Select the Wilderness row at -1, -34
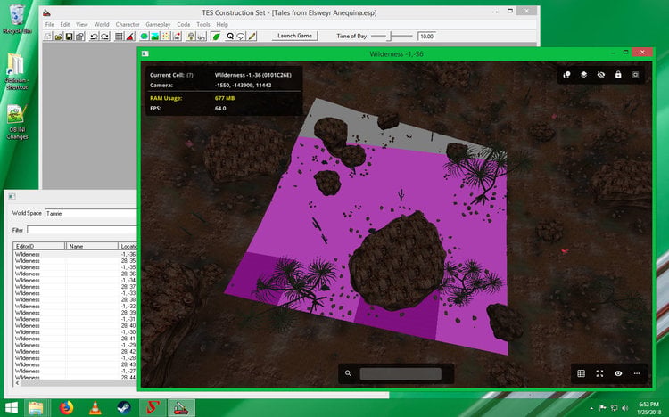The image size is (669, 417). [75, 280]
